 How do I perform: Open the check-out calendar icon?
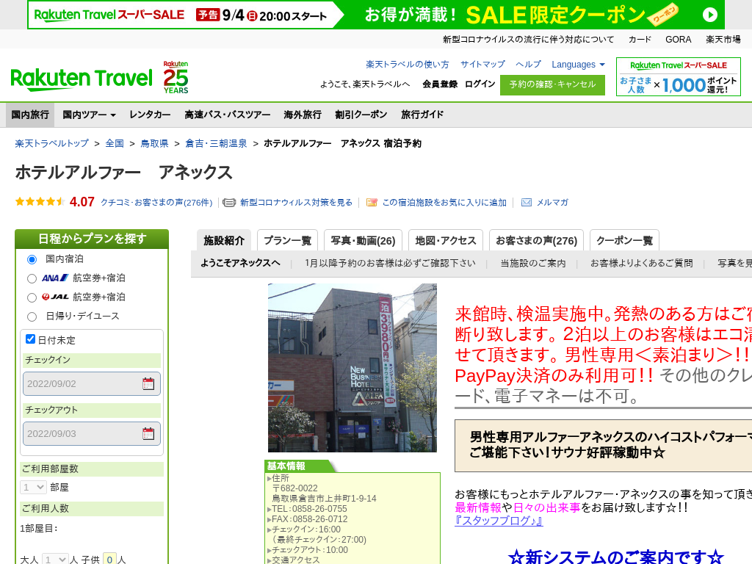click(x=148, y=433)
